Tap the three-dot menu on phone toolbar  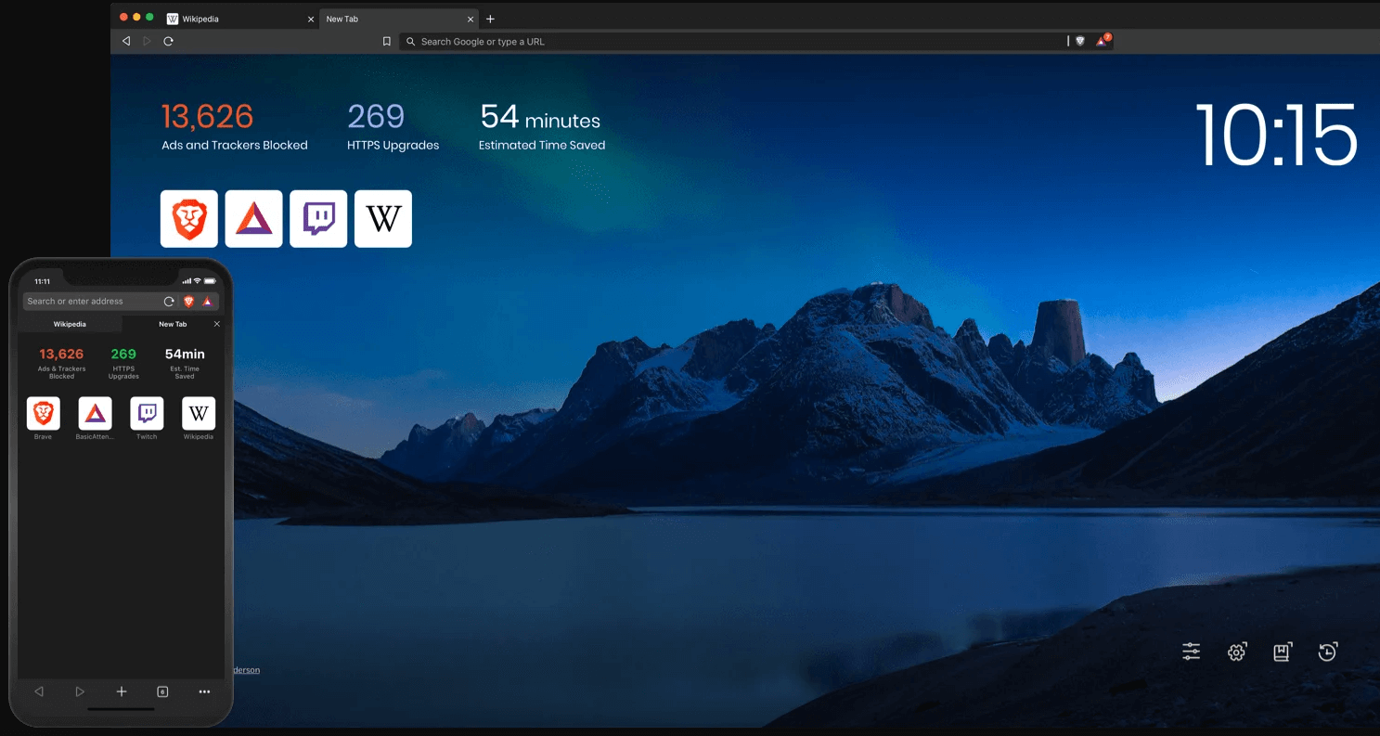204,691
